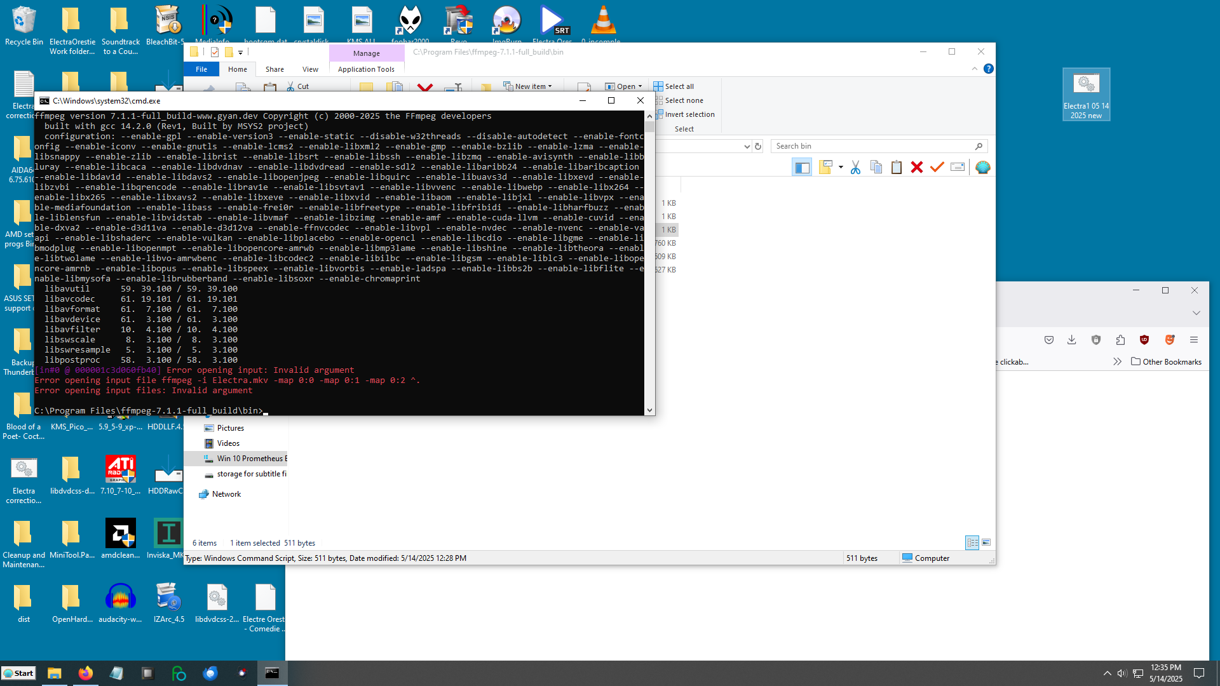
Task: Select the Recycle Bin desktop icon
Action: coord(24,26)
